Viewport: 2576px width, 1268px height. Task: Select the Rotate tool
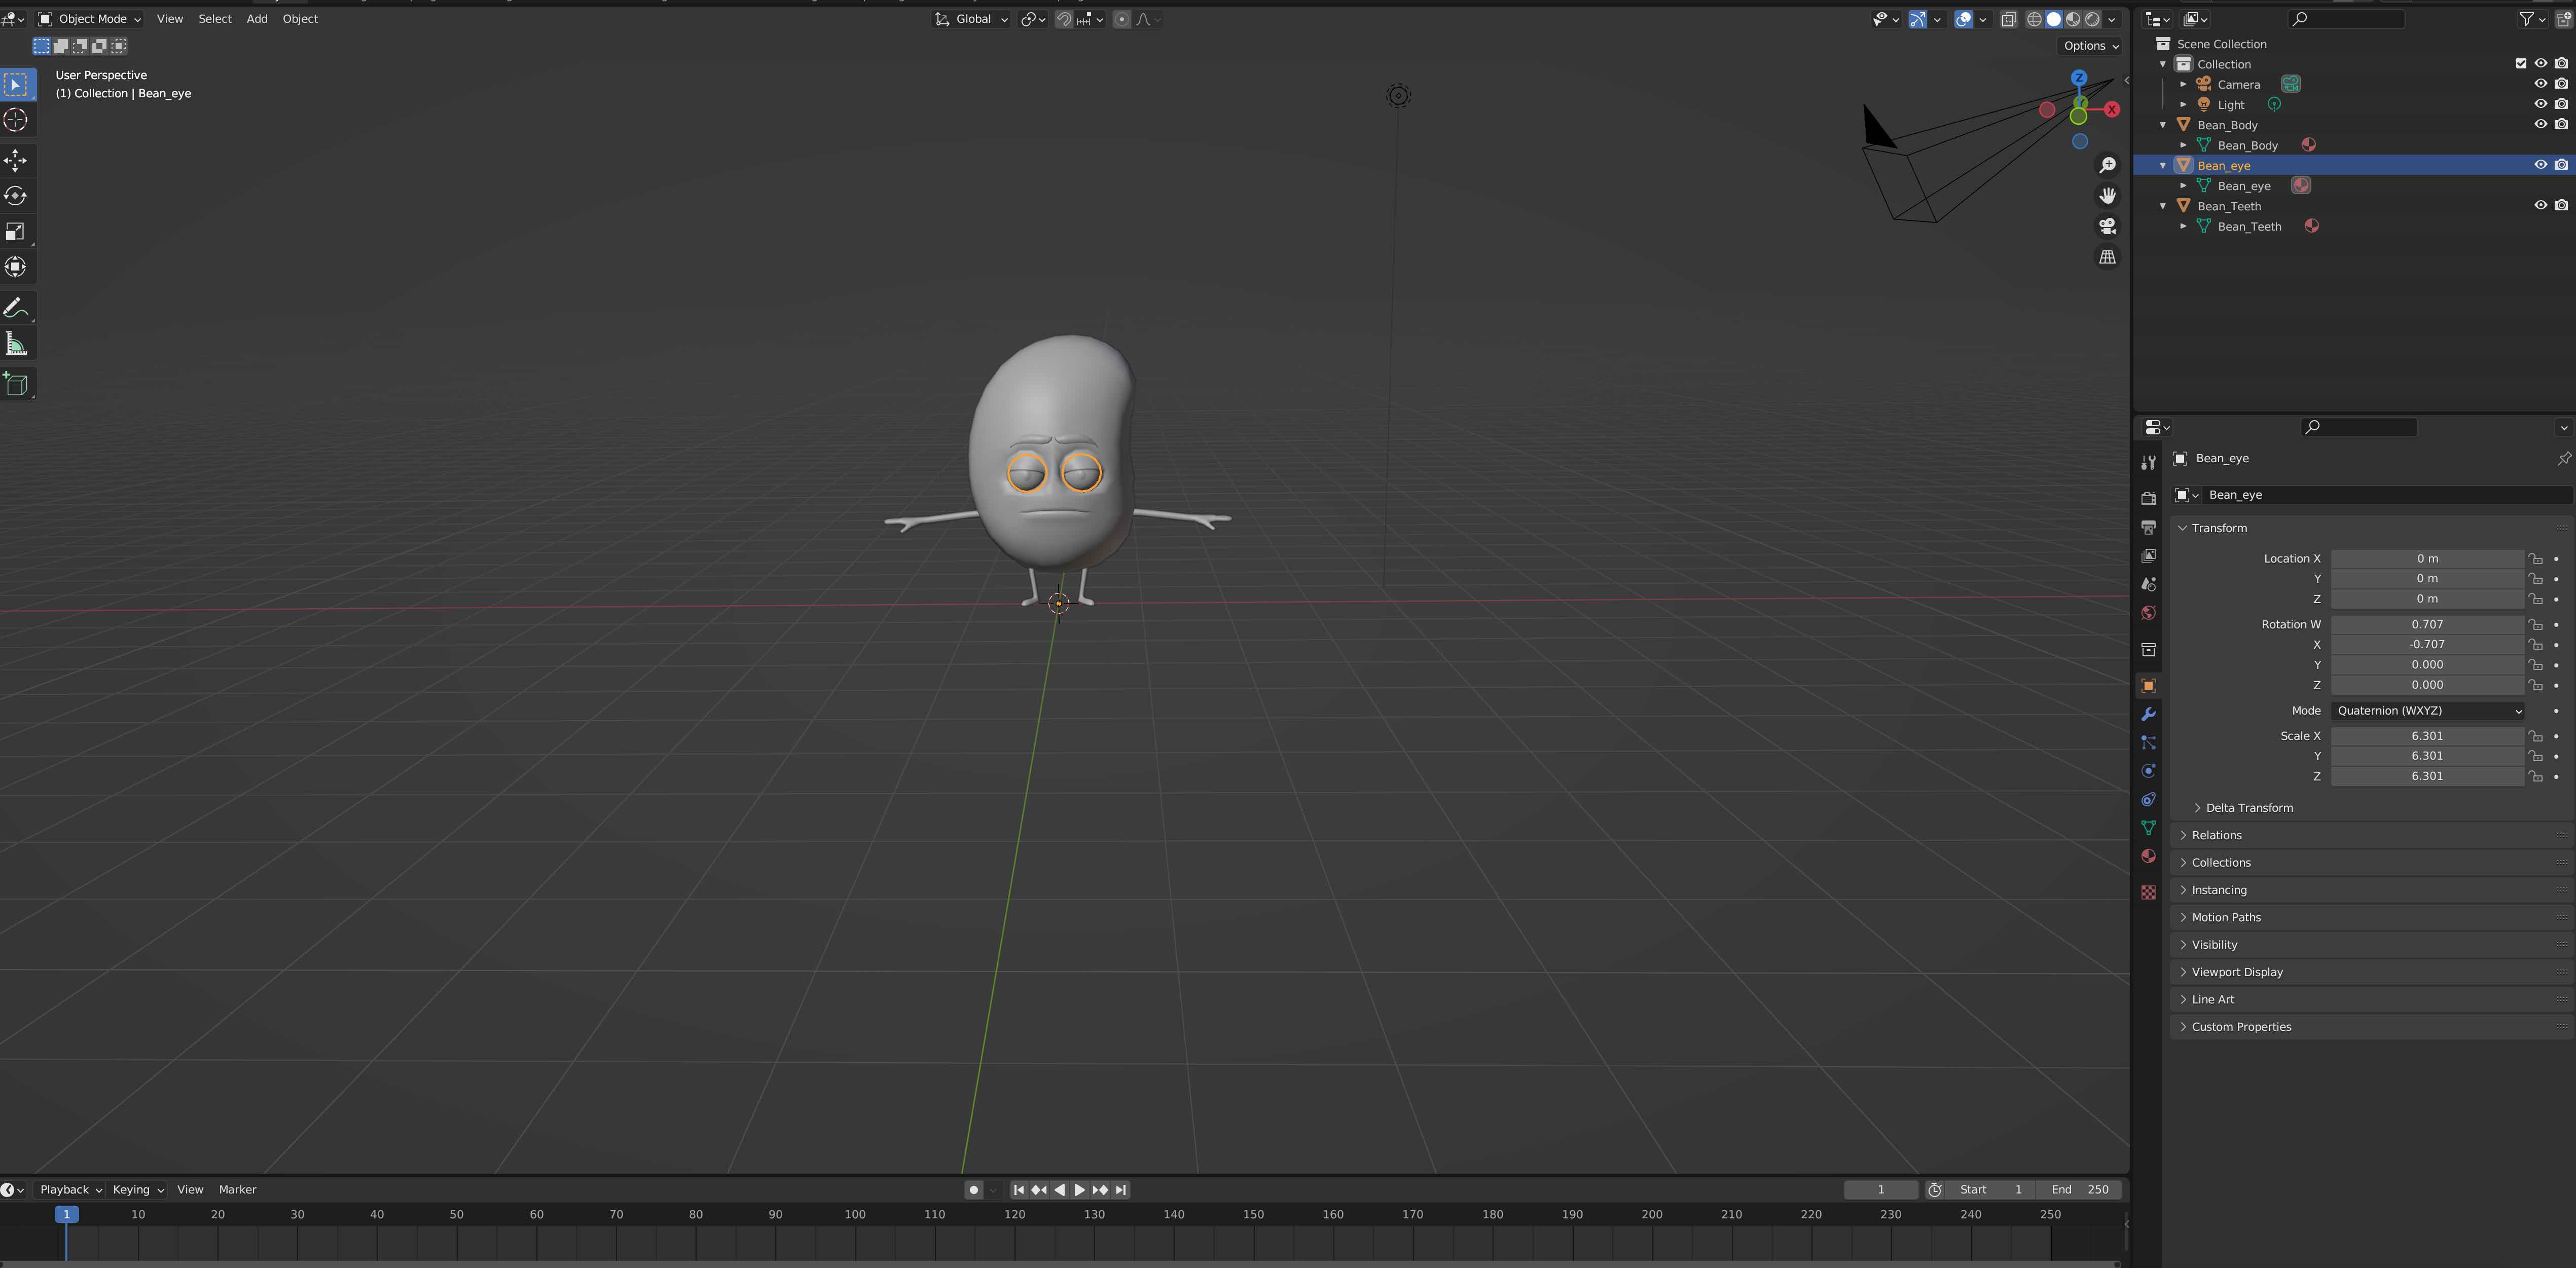(x=16, y=196)
